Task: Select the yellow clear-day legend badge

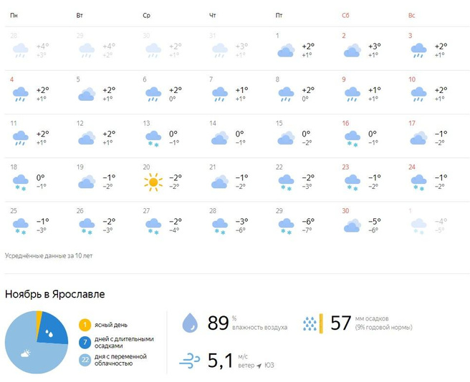Action: pos(85,325)
